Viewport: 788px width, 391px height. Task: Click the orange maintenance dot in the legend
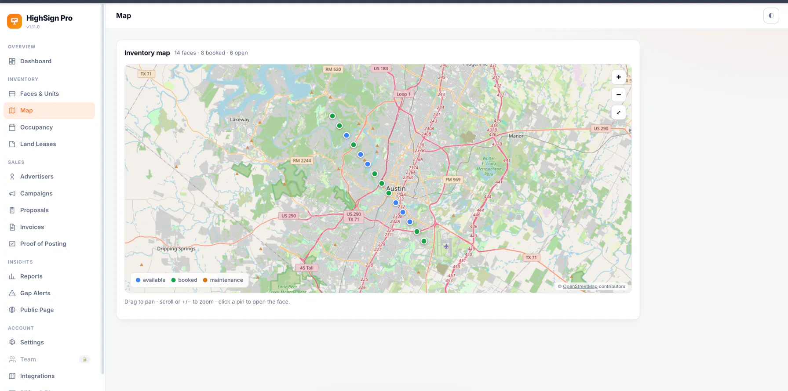[x=205, y=280]
